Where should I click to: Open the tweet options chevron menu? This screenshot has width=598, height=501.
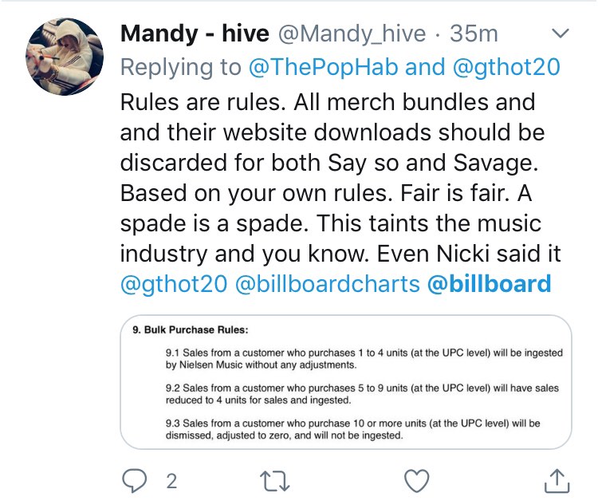[561, 34]
